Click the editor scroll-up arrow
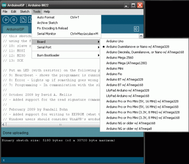Image resolution: width=189 pixels, height=164 pixels. [x=141, y=36]
